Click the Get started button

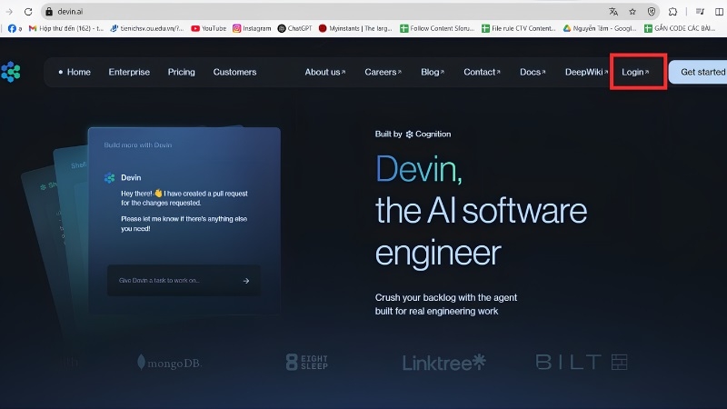(698, 72)
